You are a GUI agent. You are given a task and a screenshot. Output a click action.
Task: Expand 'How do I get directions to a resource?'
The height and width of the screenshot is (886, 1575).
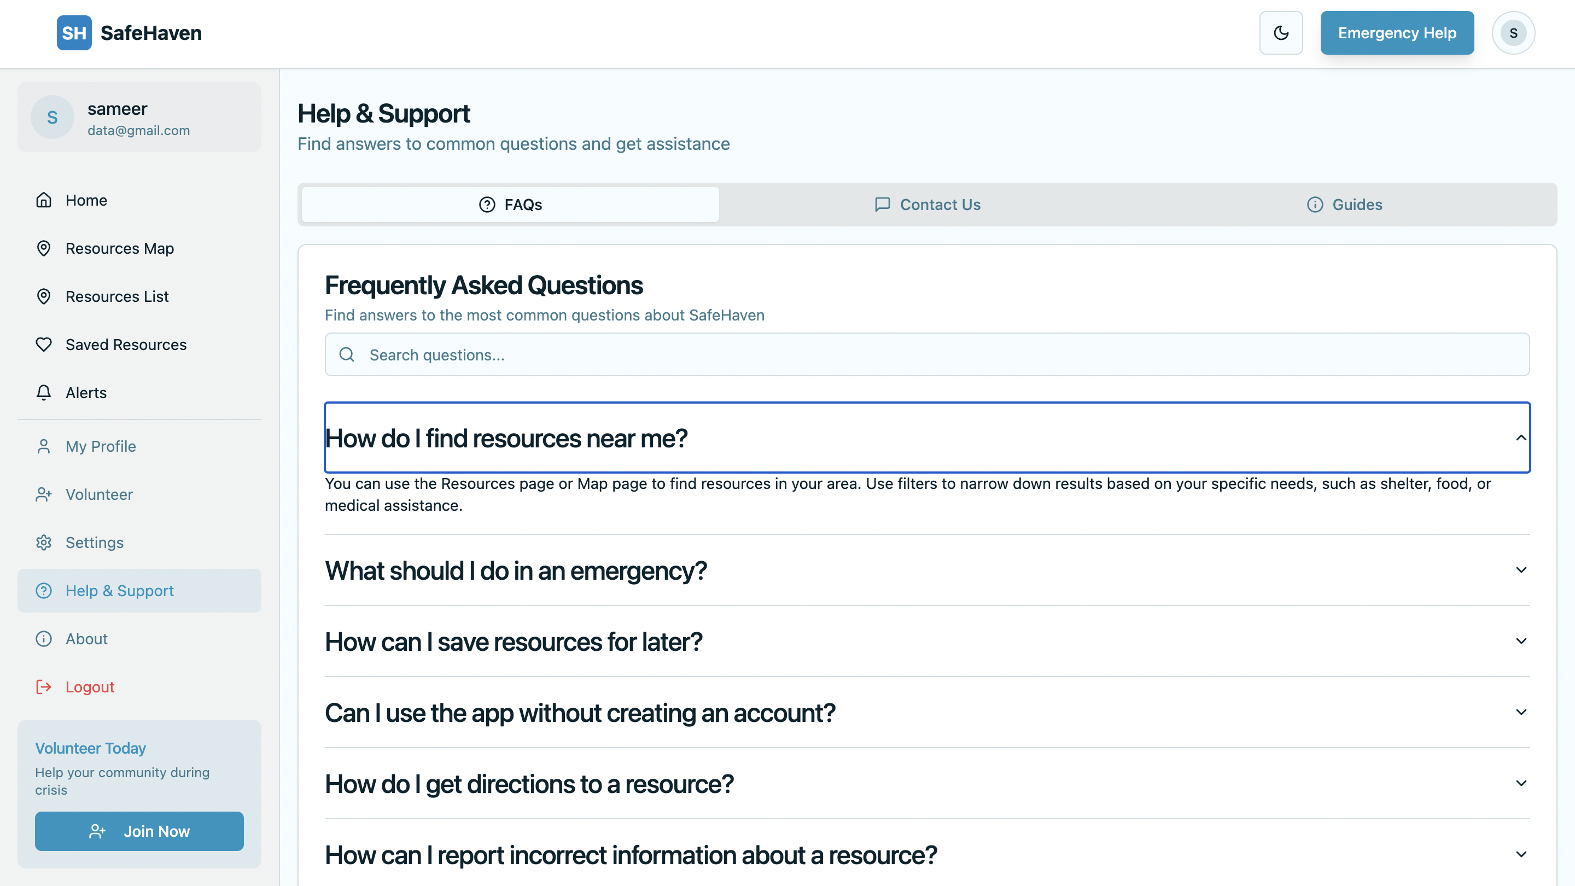926,784
